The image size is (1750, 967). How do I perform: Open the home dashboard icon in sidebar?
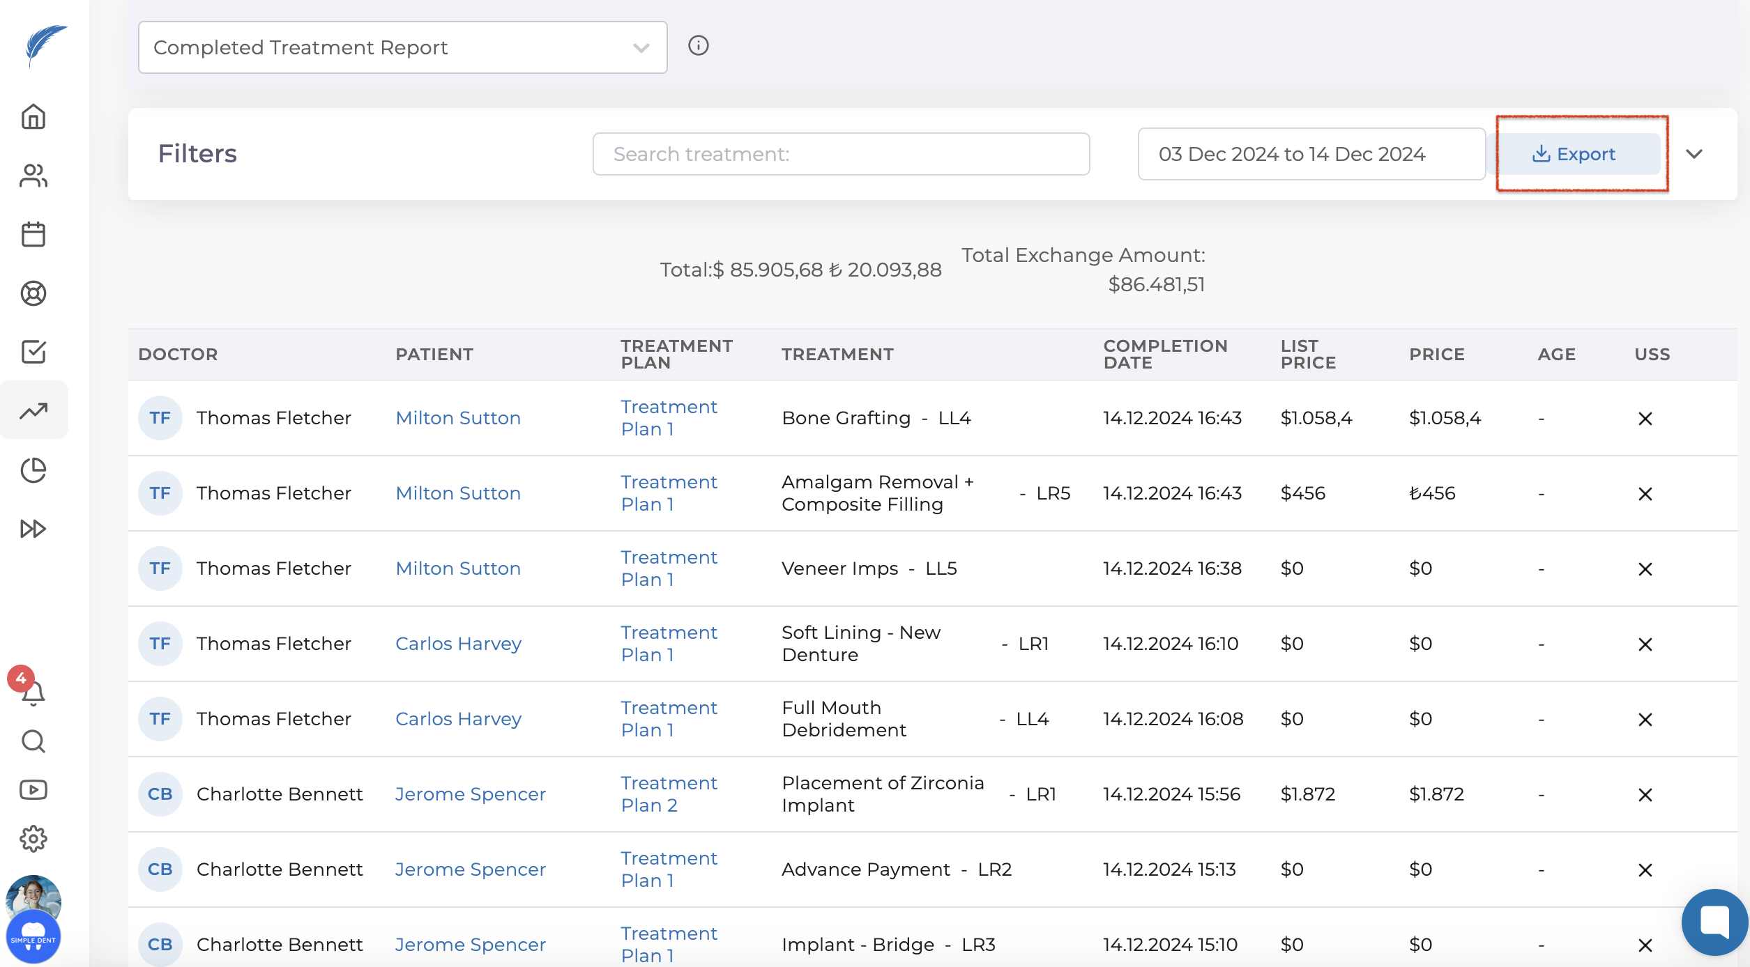click(x=33, y=116)
